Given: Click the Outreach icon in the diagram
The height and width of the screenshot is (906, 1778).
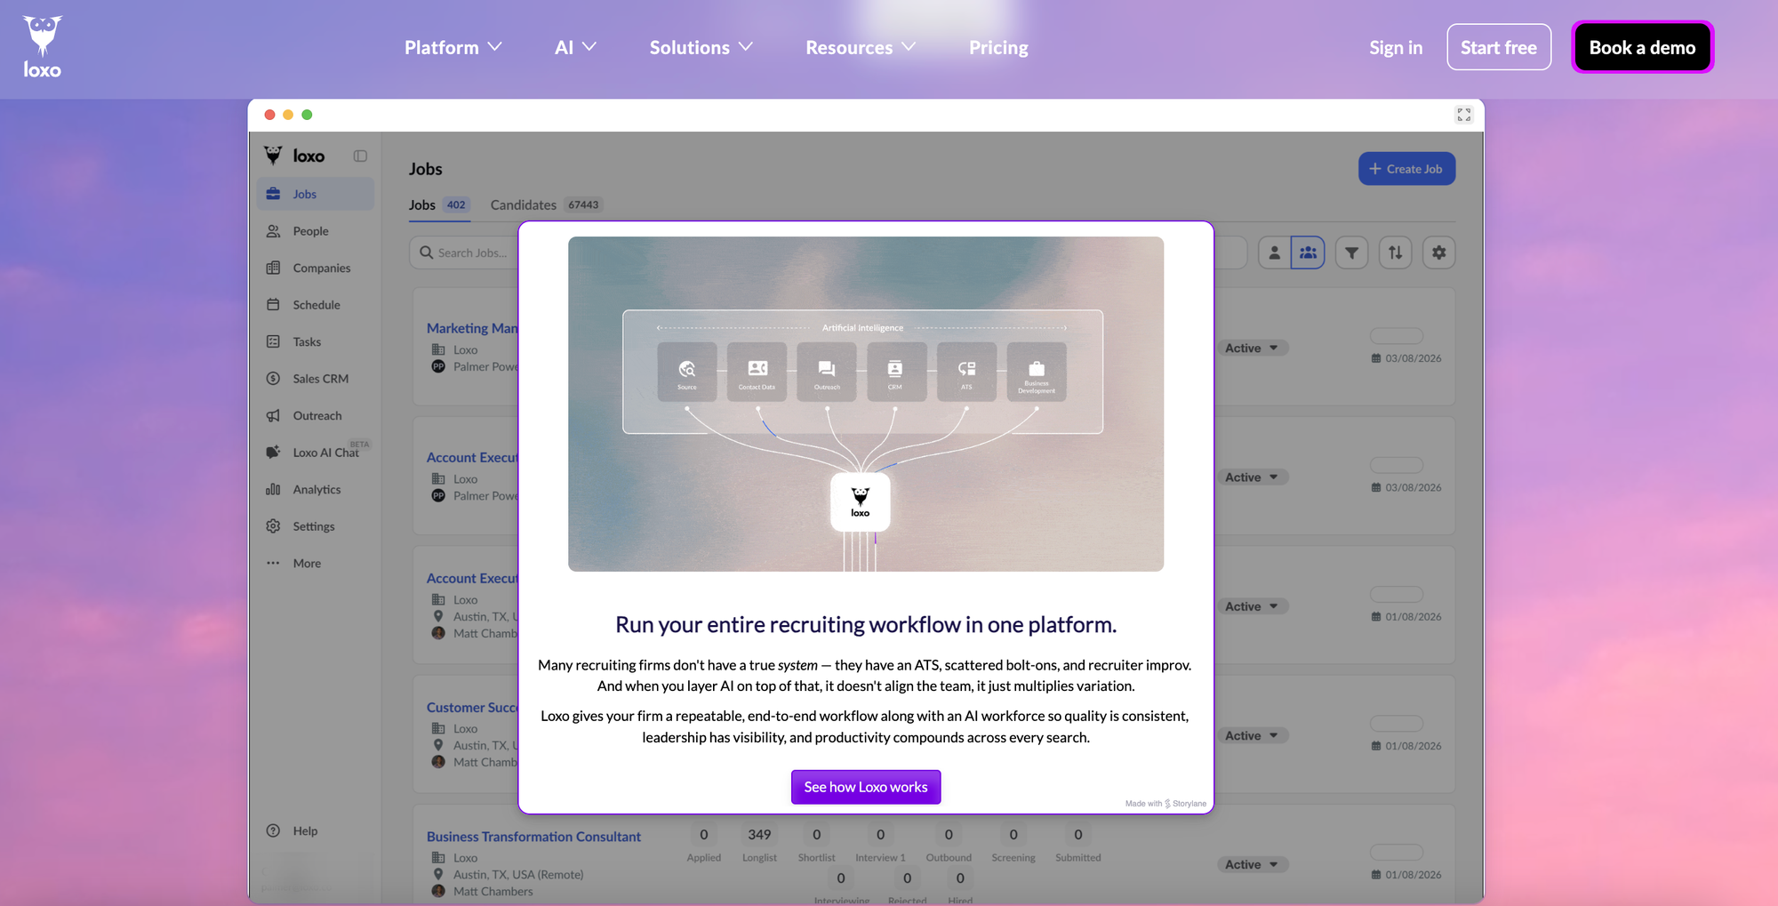Looking at the screenshot, I should [827, 372].
